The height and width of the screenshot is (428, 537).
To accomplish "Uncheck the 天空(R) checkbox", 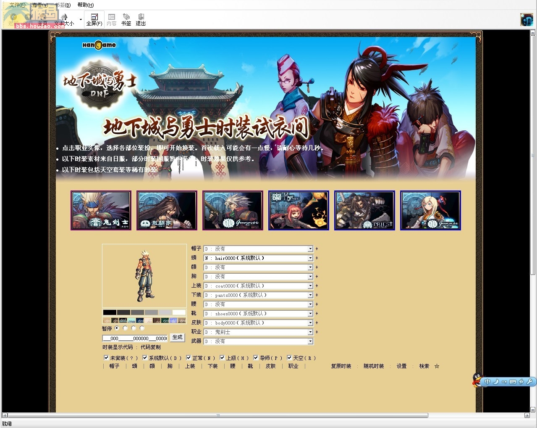I will 289,358.
